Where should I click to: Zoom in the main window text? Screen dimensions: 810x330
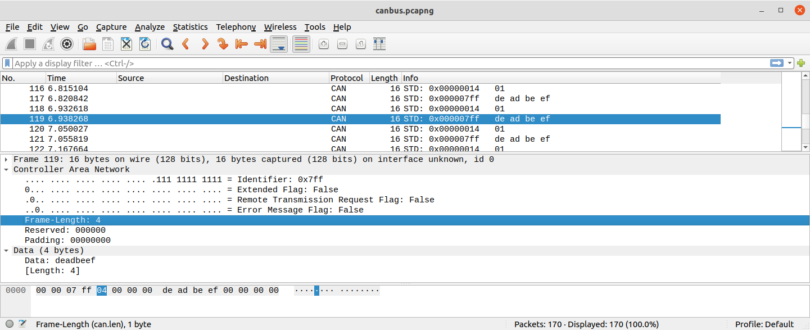[x=324, y=44]
